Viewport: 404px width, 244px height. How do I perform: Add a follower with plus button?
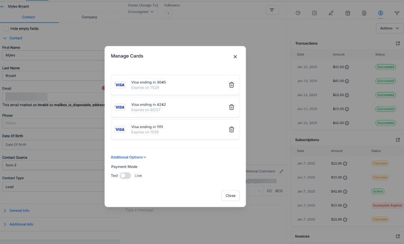[x=169, y=13]
